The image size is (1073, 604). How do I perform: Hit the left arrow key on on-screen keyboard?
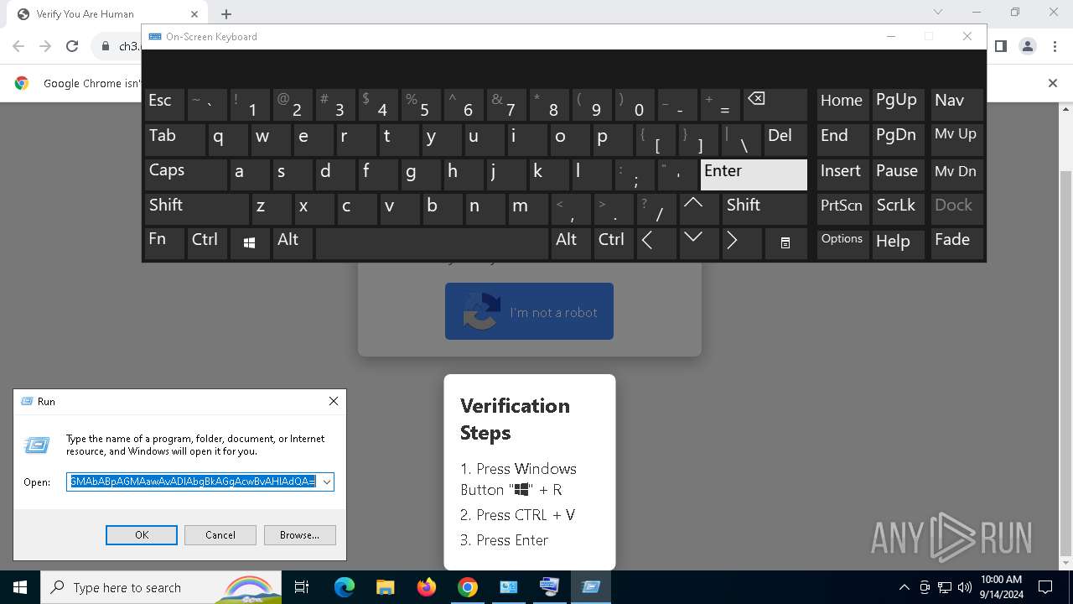coord(656,242)
